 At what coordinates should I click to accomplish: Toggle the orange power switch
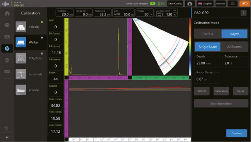click(245, 4)
